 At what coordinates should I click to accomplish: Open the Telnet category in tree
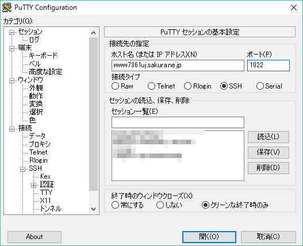39,152
